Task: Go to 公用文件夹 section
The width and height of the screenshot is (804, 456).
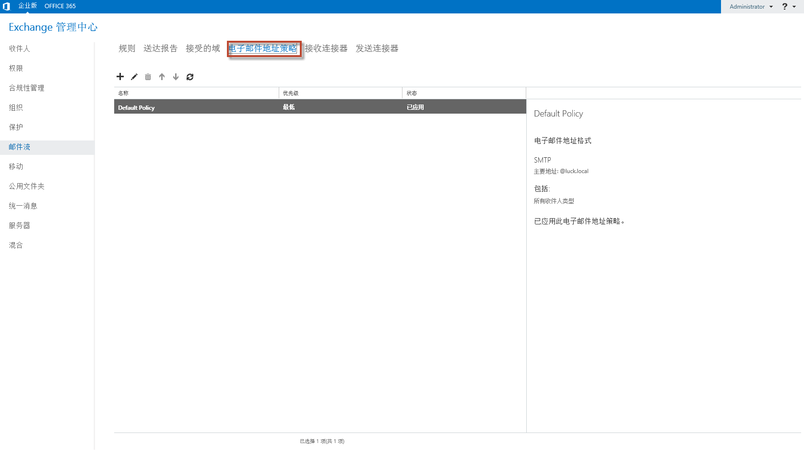Action: (x=26, y=186)
